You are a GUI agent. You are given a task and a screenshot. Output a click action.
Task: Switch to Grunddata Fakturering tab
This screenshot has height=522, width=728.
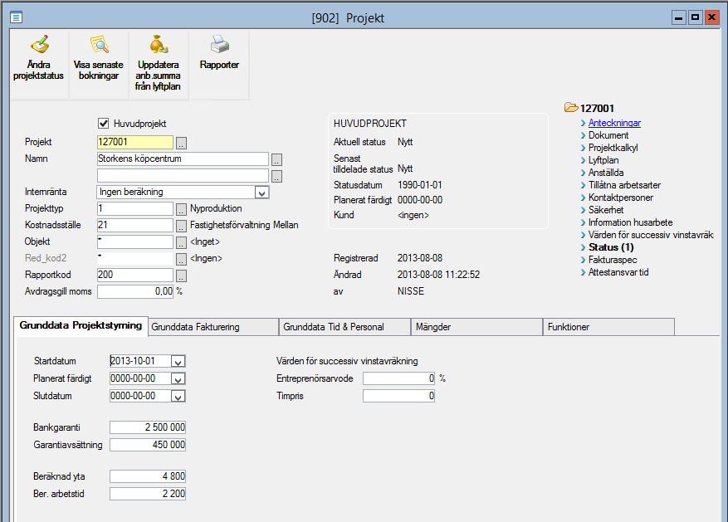click(213, 327)
